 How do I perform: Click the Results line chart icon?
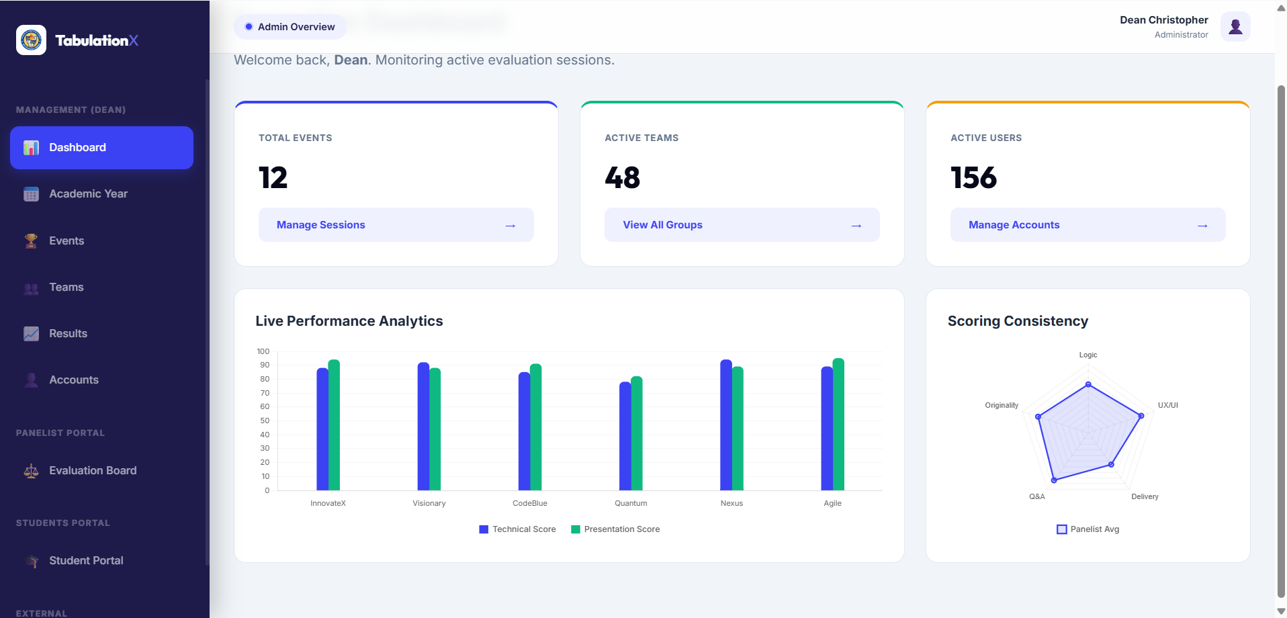[31, 334]
